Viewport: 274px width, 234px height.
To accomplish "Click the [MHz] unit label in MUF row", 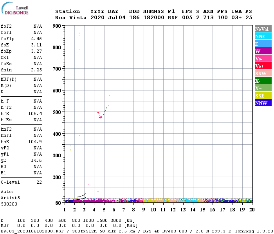I will 131,226.
